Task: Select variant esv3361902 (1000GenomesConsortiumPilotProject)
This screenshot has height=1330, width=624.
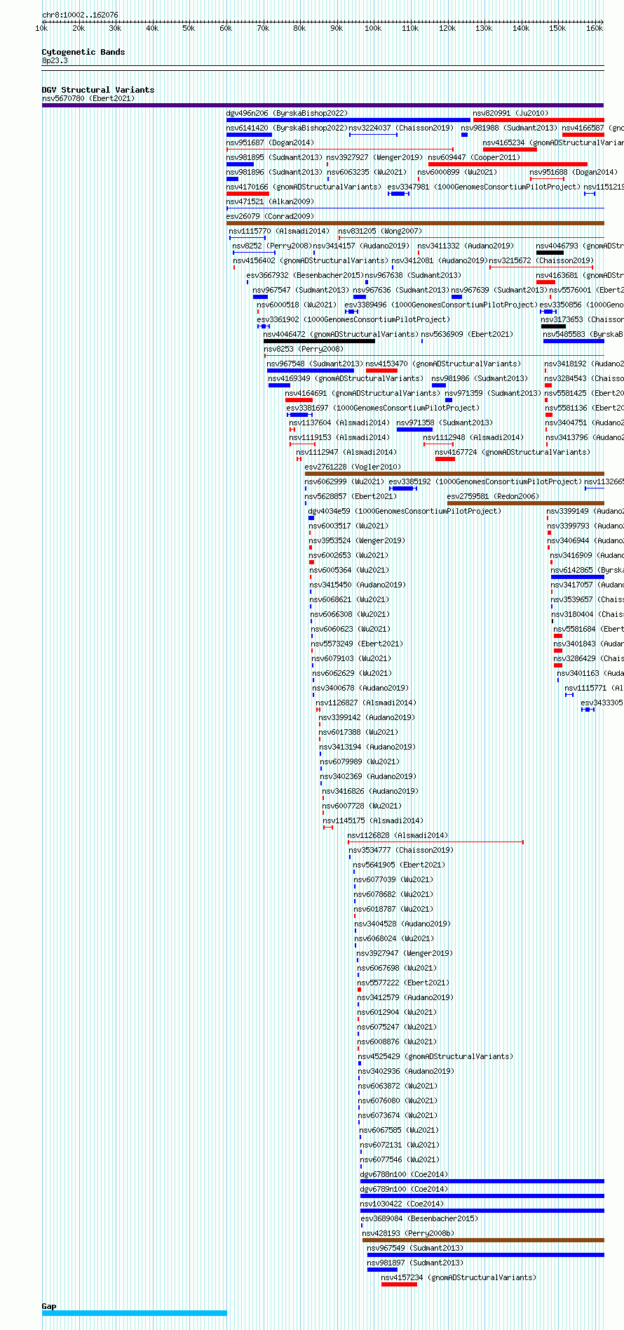Action: coord(353,319)
